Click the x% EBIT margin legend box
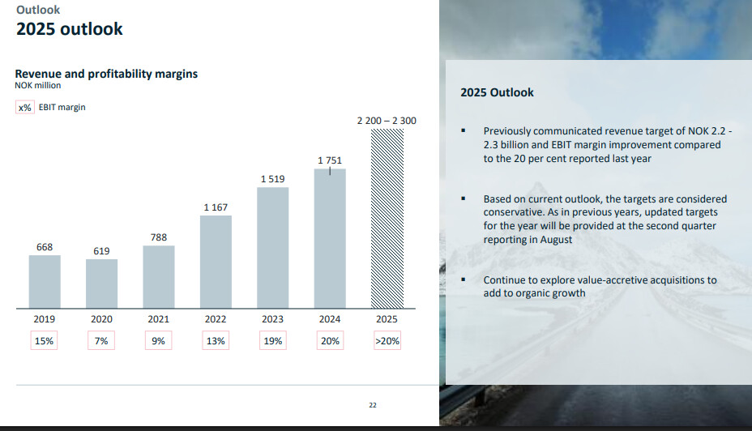The height and width of the screenshot is (431, 752). pos(25,108)
